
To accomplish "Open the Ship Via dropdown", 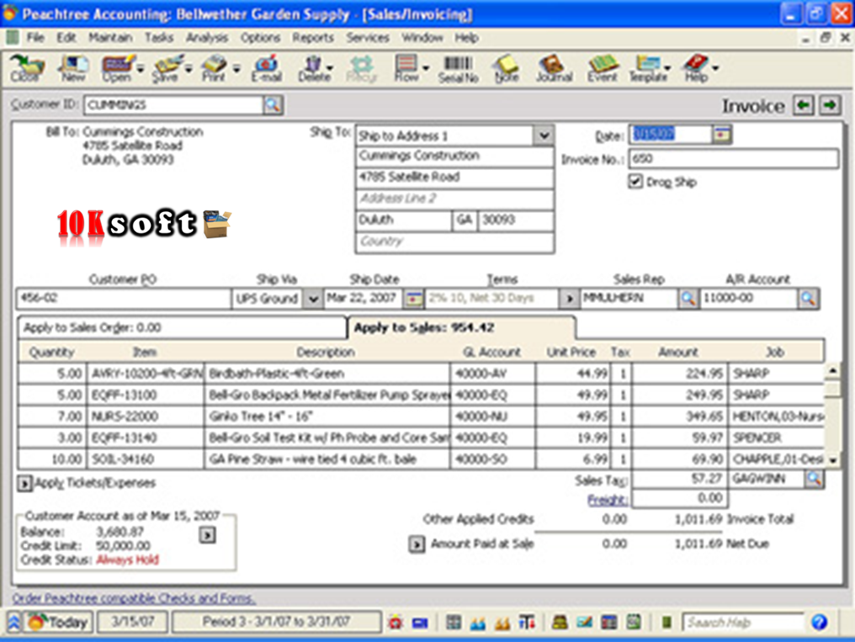I will 312,299.
